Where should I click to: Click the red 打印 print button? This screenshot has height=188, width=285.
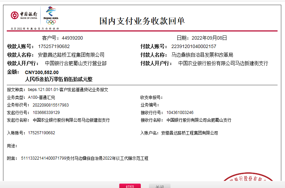130,186
